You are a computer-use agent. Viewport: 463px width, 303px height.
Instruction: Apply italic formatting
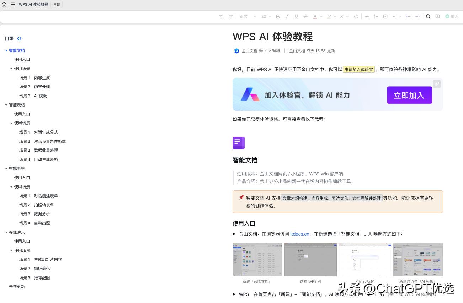pyautogui.click(x=287, y=16)
